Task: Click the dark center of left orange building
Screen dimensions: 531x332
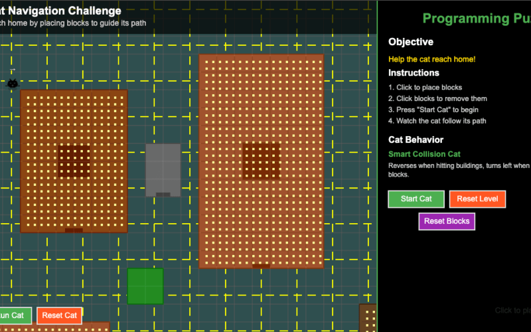Action: pyautogui.click(x=74, y=161)
